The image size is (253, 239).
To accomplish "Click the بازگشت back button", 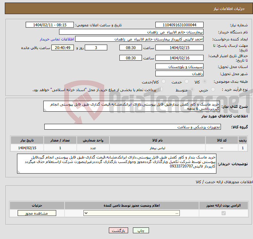I will pos(118,231).
